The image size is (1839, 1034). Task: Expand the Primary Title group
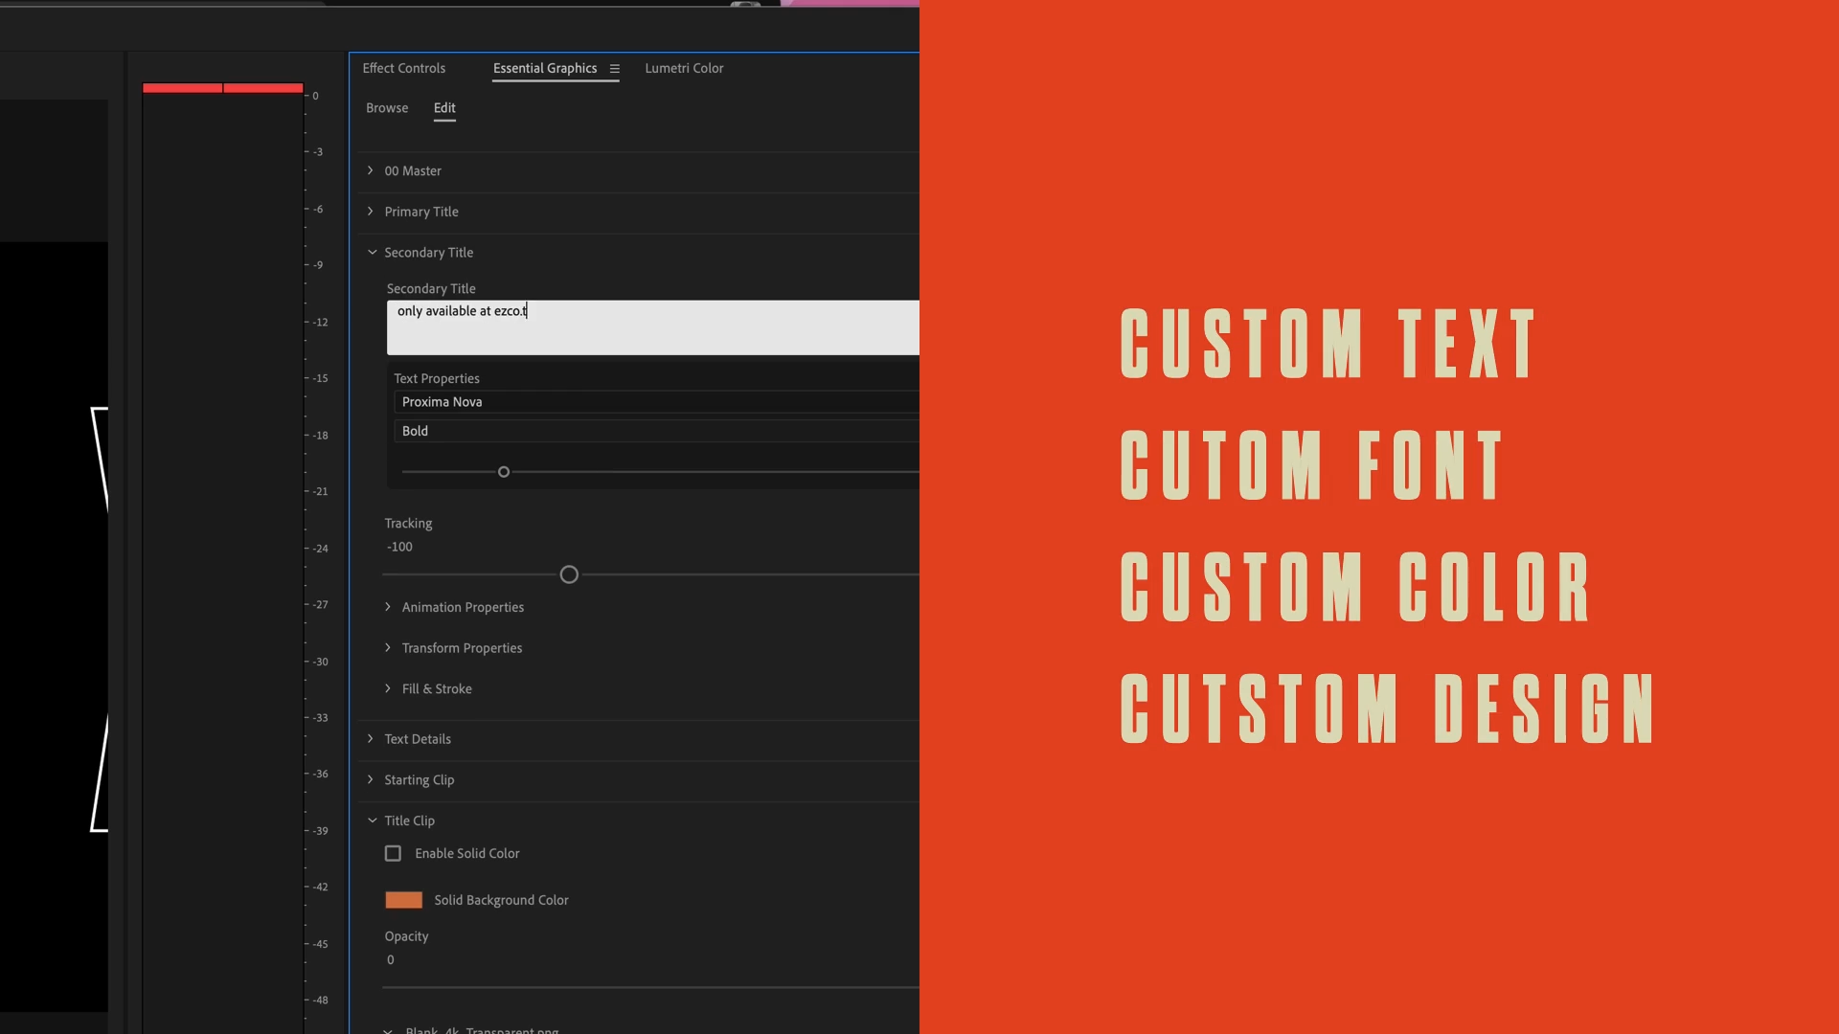tap(371, 212)
